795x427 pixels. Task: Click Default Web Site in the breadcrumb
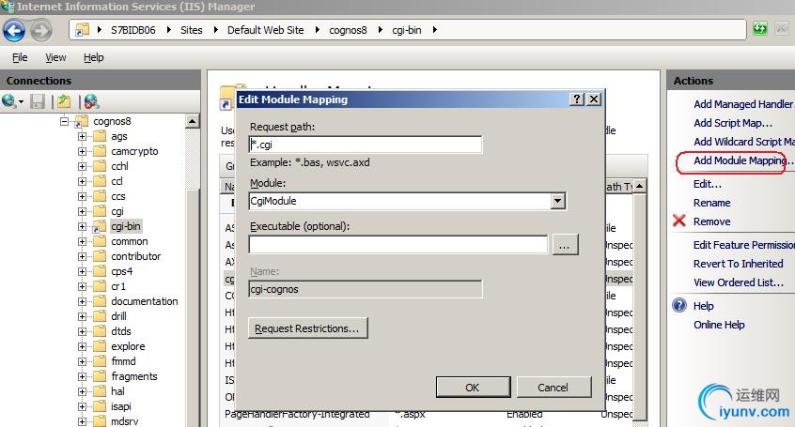pos(265,30)
